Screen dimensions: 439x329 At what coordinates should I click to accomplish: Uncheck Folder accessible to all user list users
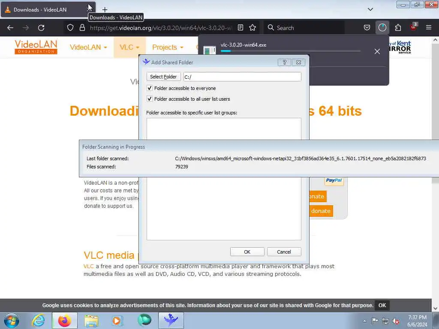(x=150, y=99)
